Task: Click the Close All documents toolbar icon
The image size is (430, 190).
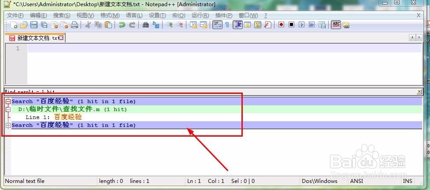Action: 64,25
